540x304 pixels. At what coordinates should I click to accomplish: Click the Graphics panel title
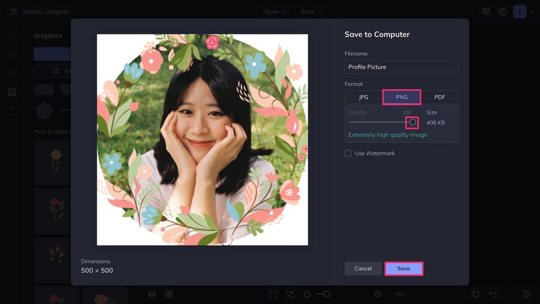point(48,36)
